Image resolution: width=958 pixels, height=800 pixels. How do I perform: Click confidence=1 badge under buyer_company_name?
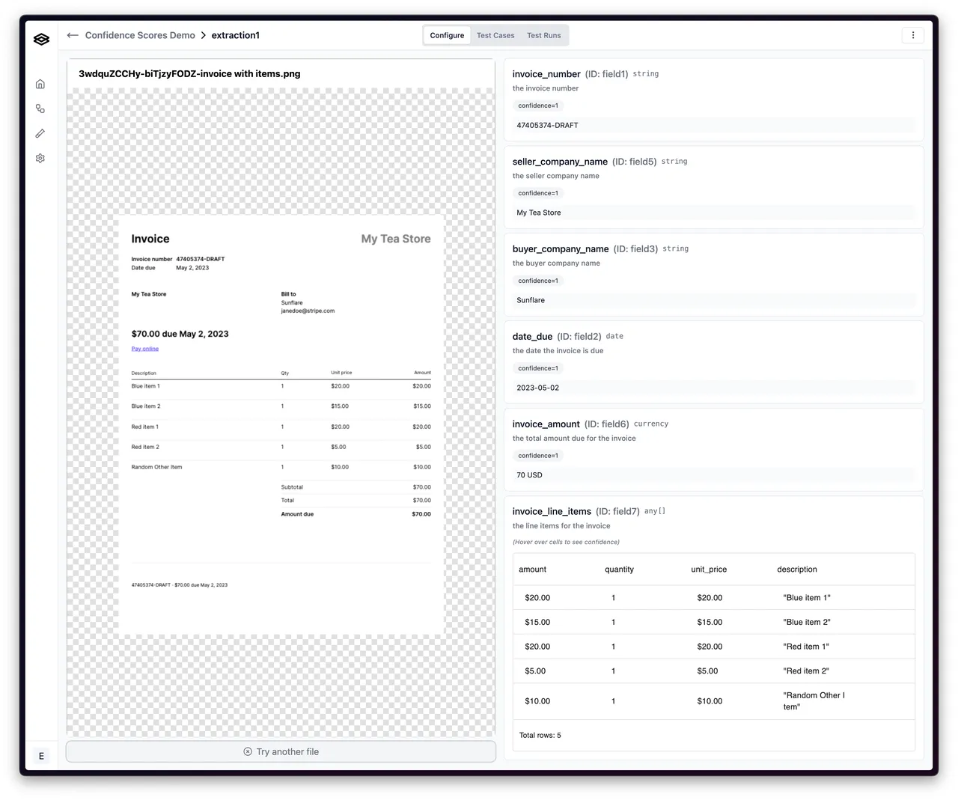tap(538, 281)
